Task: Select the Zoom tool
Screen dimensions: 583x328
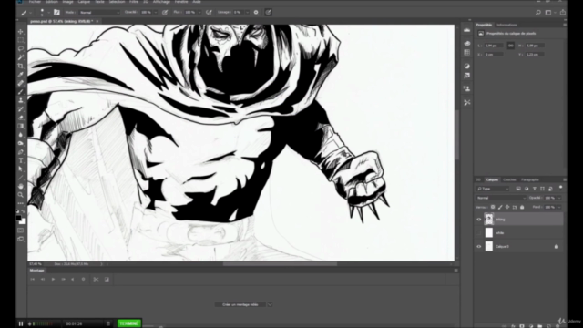Action: click(x=21, y=194)
